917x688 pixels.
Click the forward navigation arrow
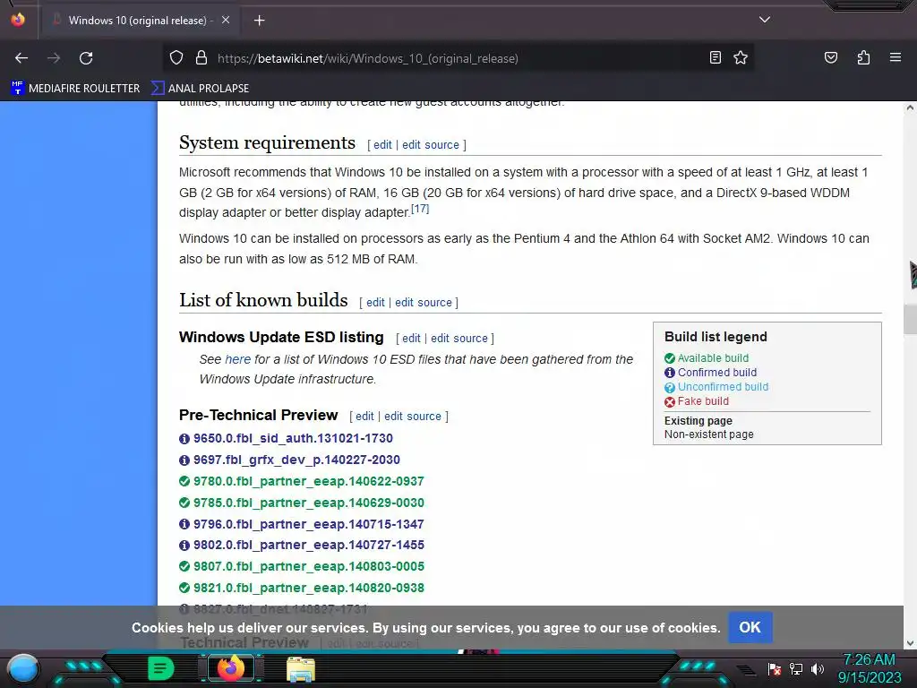pyautogui.click(x=54, y=58)
